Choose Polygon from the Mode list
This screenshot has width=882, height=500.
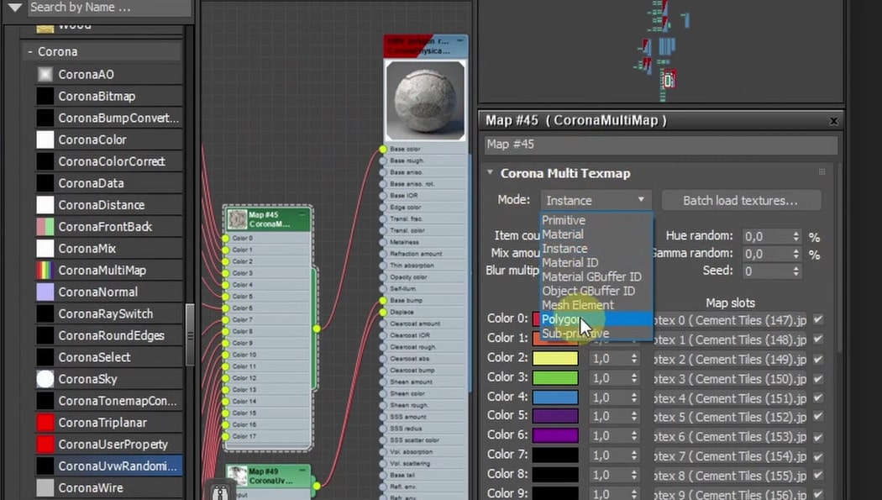pos(596,319)
